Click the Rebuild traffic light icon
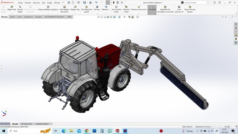This screenshot has width=238, height=134. click(114, 3)
